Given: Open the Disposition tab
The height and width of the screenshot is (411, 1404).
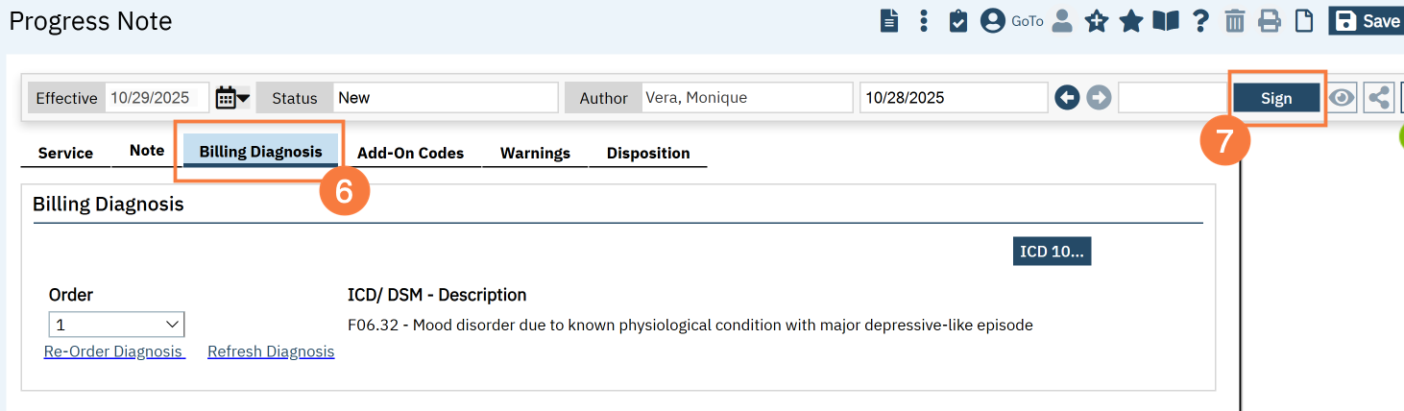Looking at the screenshot, I should [x=648, y=153].
